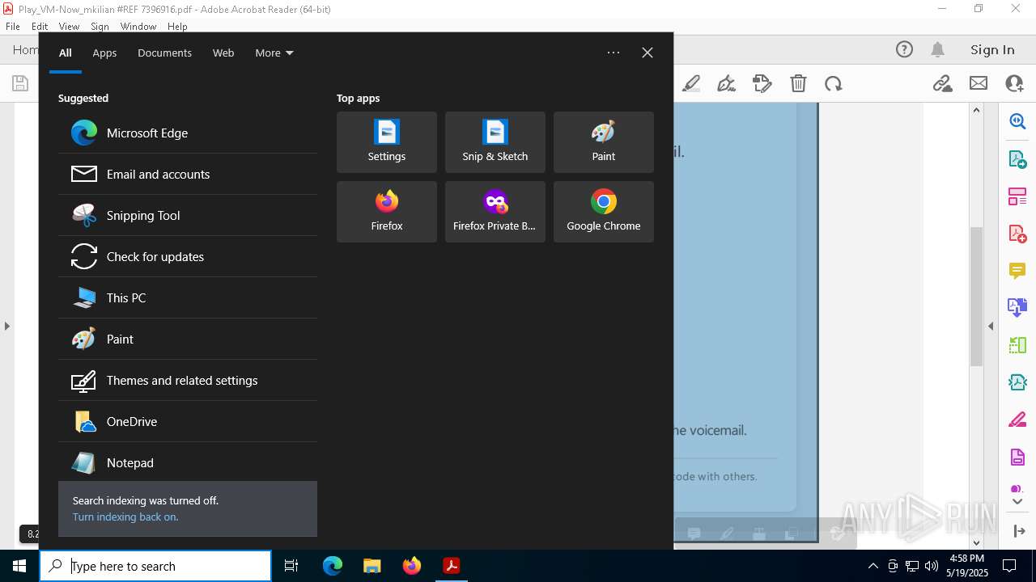The image size is (1036, 582).
Task: Open Acrobat Edit menu
Action: point(40,27)
